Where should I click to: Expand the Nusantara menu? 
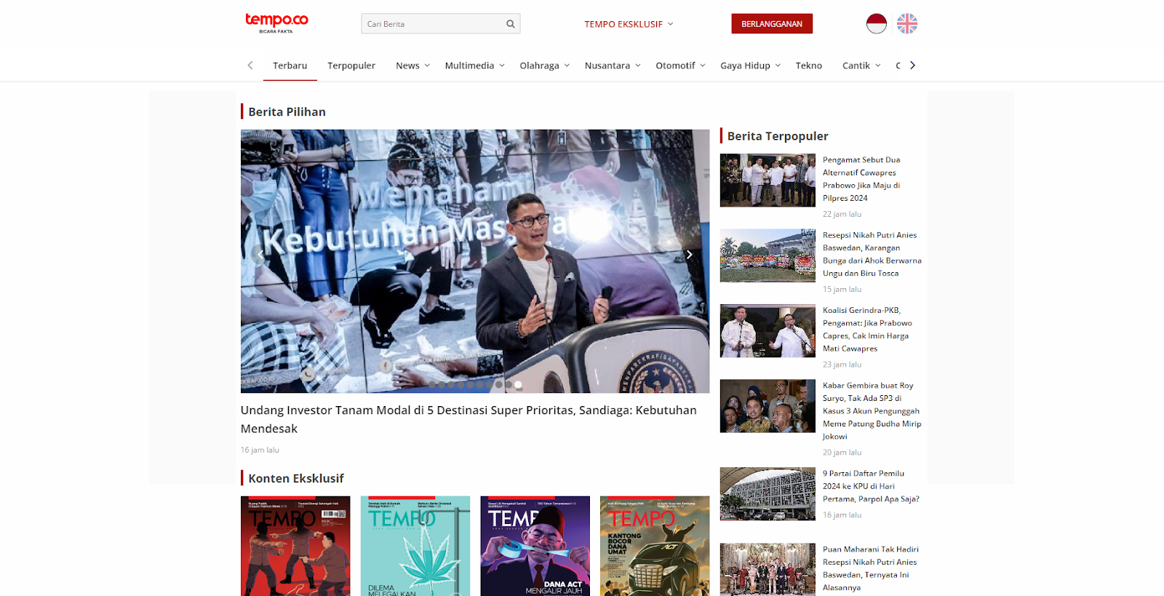click(613, 65)
